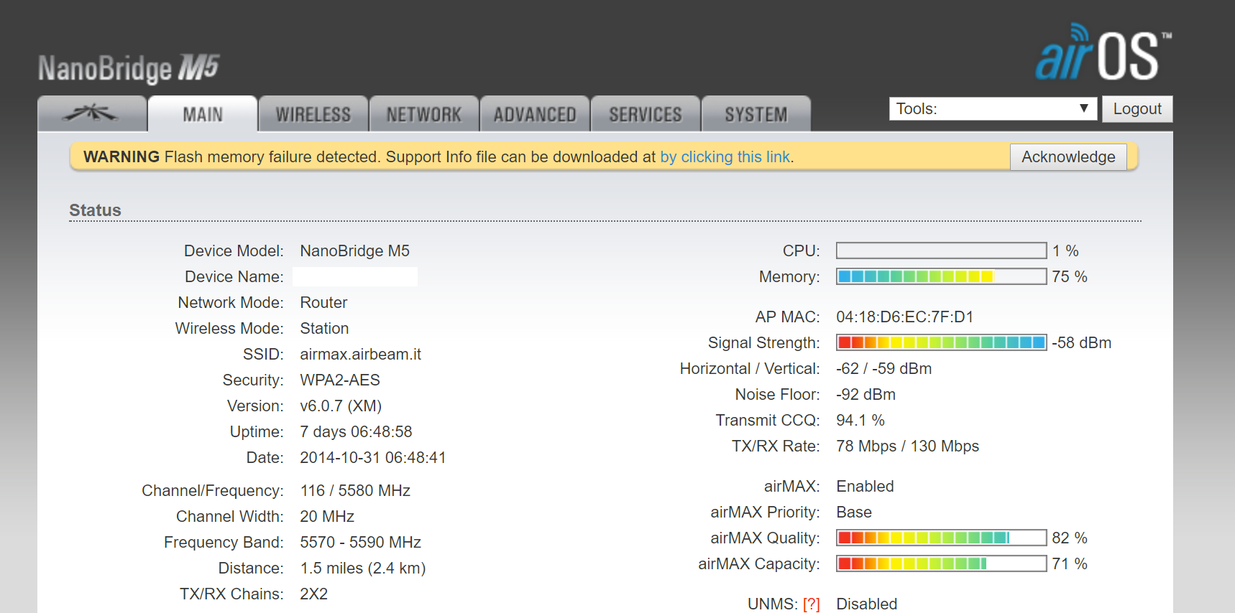Download Support Info via warning link
This screenshot has width=1235, height=613.
[x=725, y=157]
